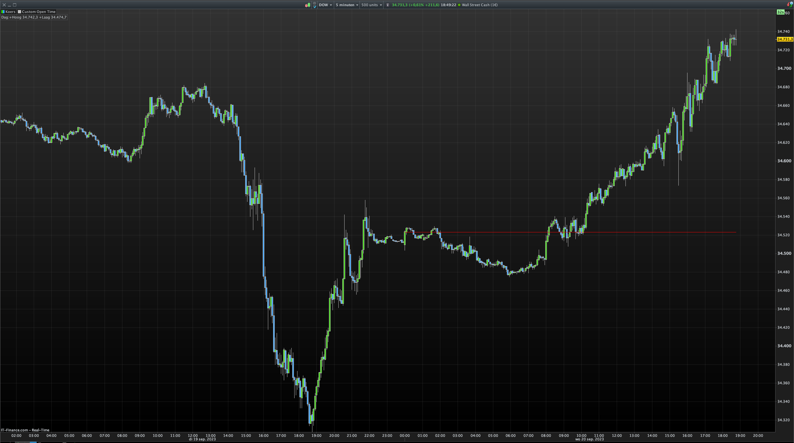Click the 34.600 price axis label
The width and height of the screenshot is (794, 443).
click(x=784, y=161)
